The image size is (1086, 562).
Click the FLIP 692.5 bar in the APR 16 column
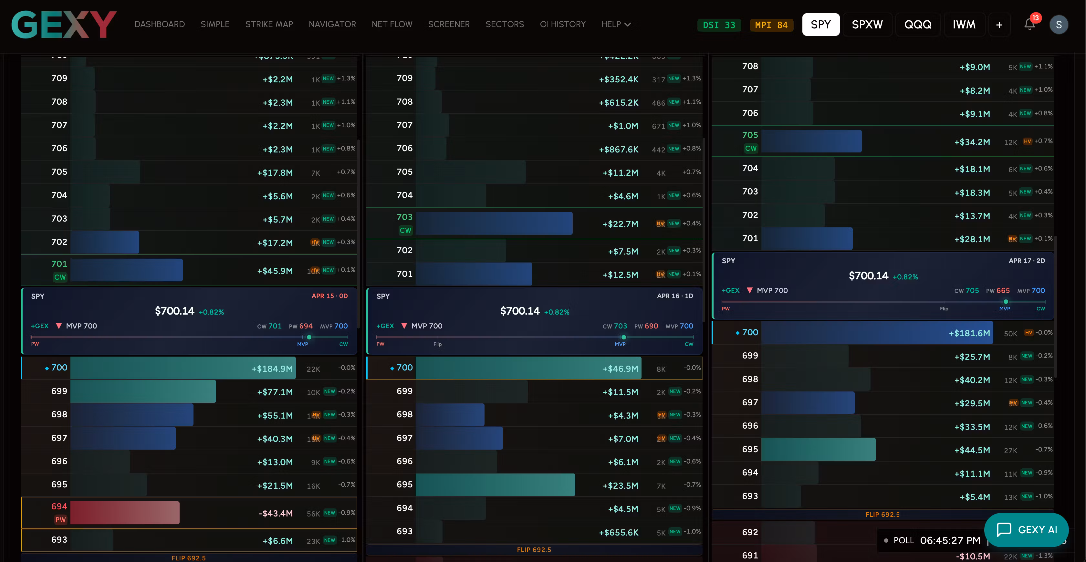coord(534,550)
